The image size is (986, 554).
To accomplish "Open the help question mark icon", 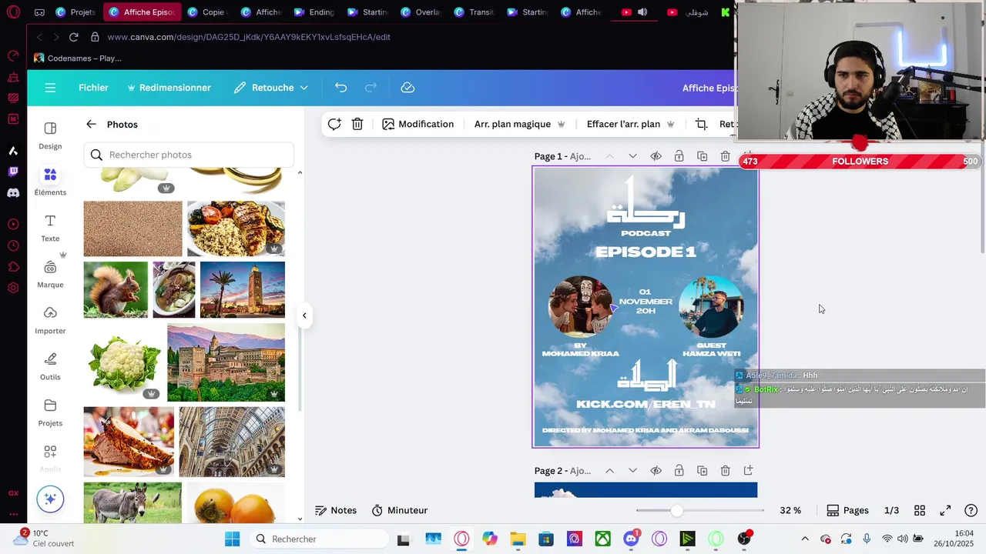I will pos(971,510).
